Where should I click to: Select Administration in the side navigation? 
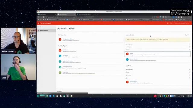pyautogui.click(x=46, y=30)
